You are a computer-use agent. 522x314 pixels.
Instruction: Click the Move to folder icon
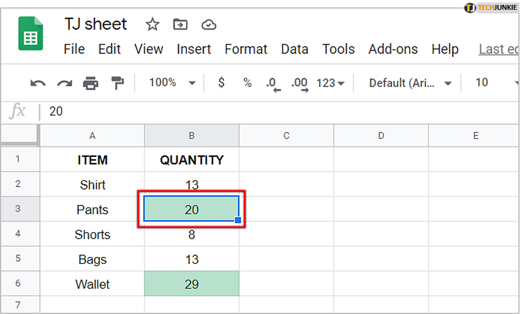pyautogui.click(x=181, y=25)
